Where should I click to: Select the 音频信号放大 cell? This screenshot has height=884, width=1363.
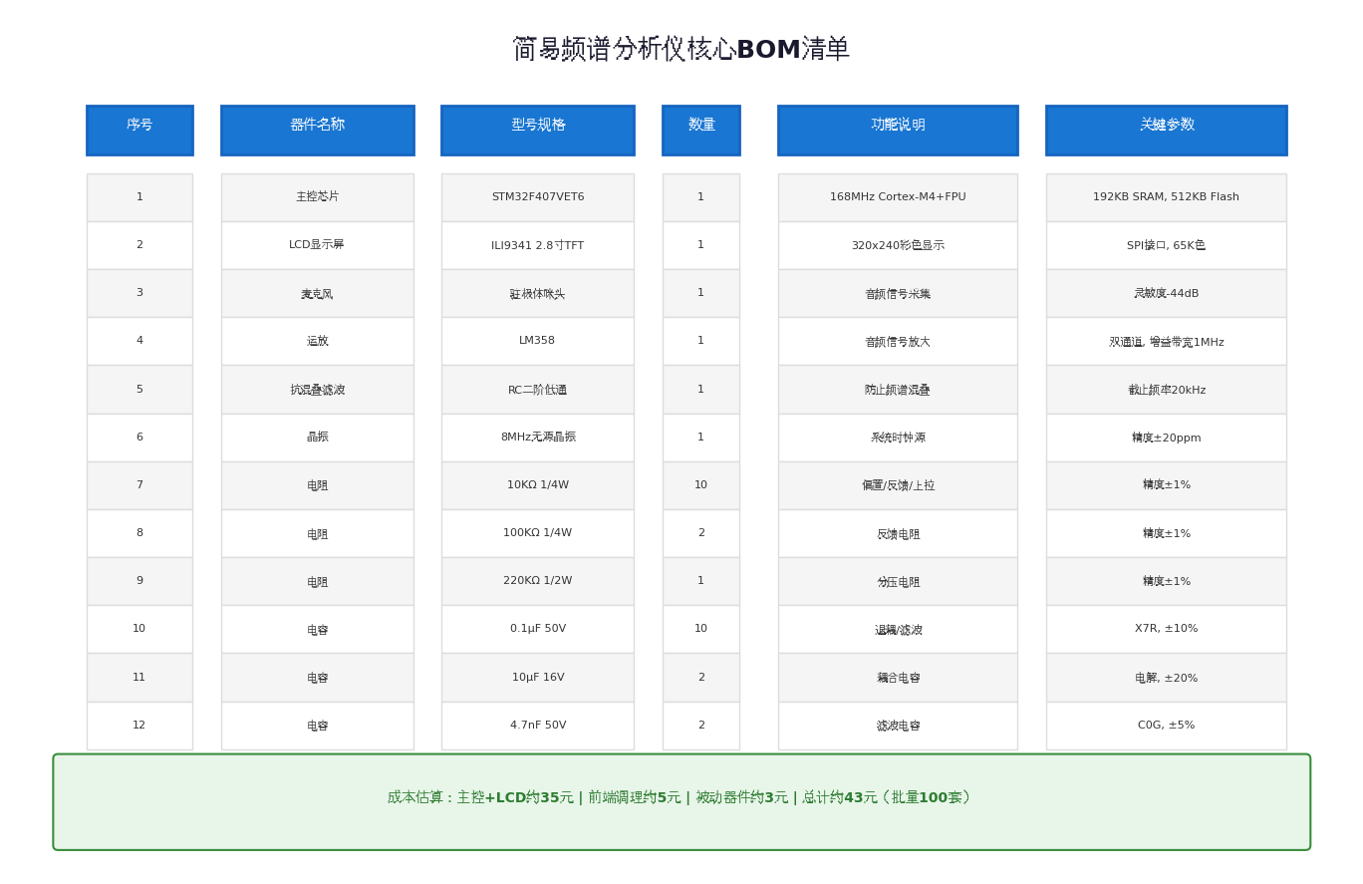(898, 341)
